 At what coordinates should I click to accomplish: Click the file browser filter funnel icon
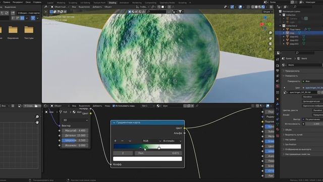[33, 18]
